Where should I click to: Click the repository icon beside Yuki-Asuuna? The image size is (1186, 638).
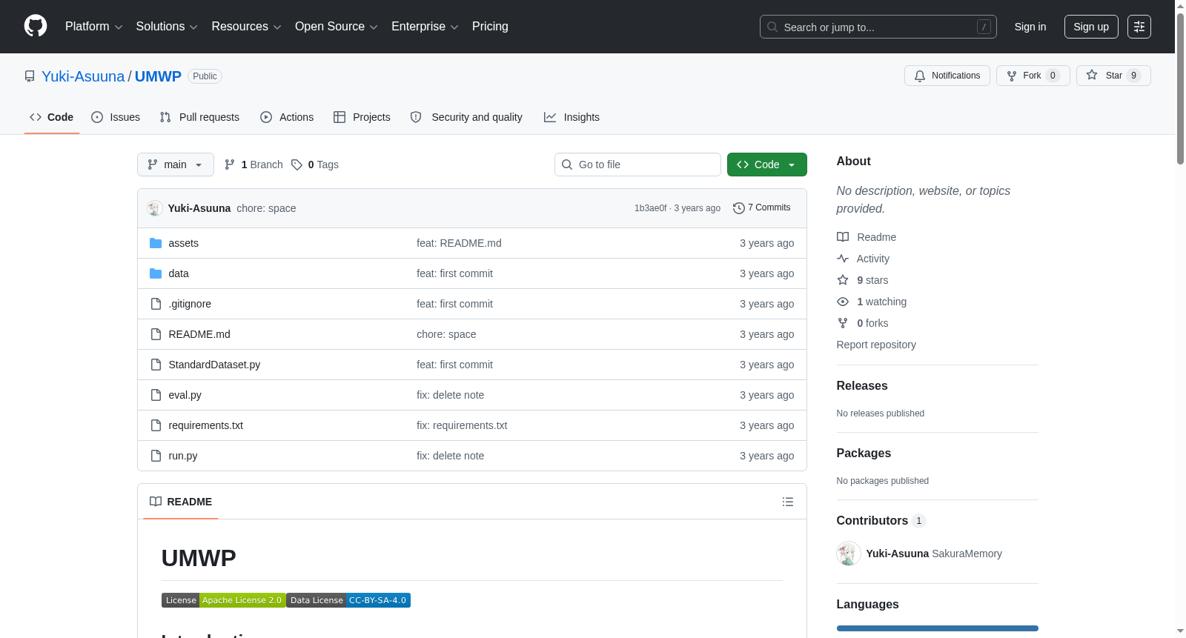[x=30, y=76]
